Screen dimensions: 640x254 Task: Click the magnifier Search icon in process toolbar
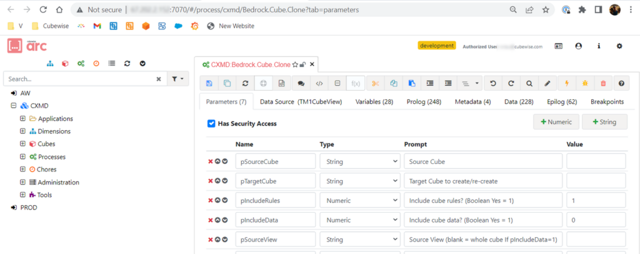(529, 83)
